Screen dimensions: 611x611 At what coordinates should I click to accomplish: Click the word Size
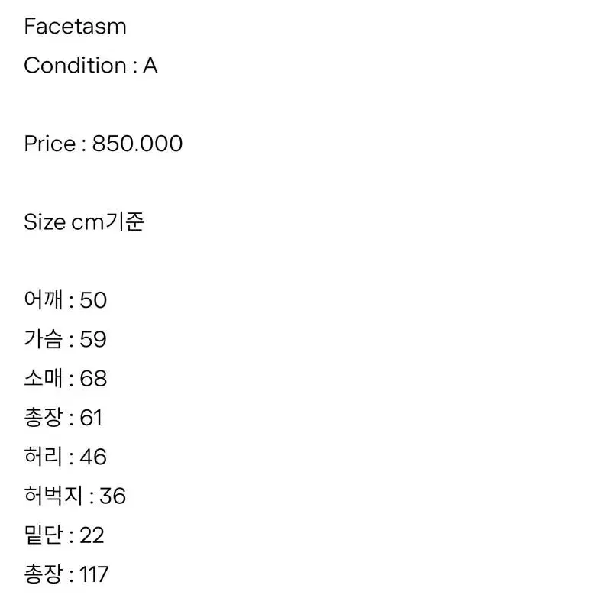[45, 222]
